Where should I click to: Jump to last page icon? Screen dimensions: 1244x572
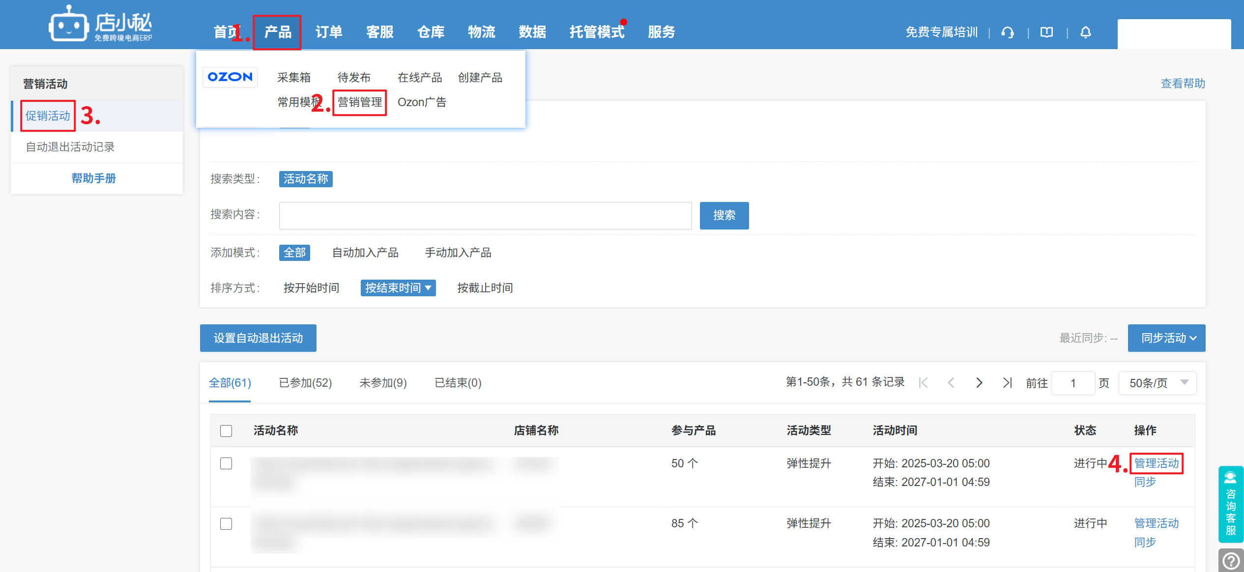[x=1007, y=383]
